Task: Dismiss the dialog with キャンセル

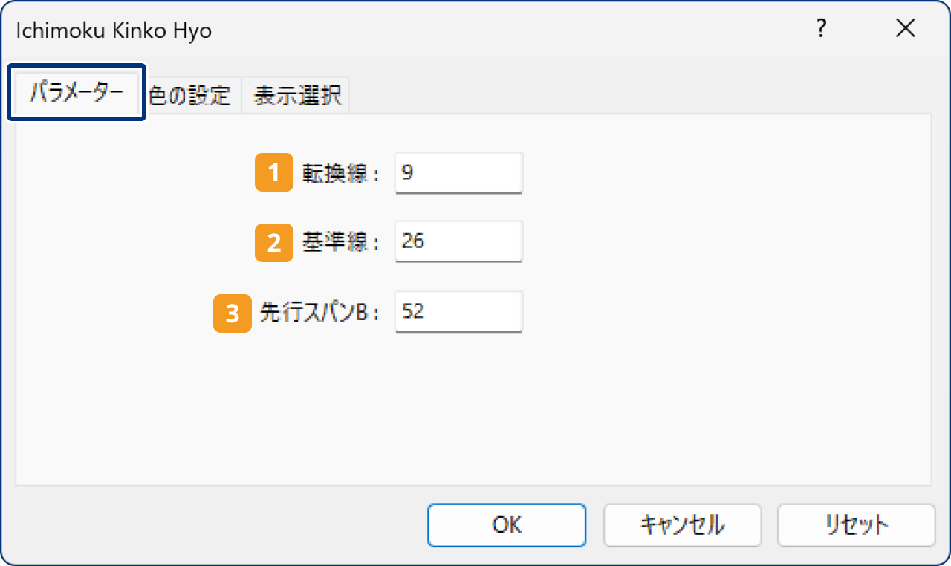Action: 682,525
